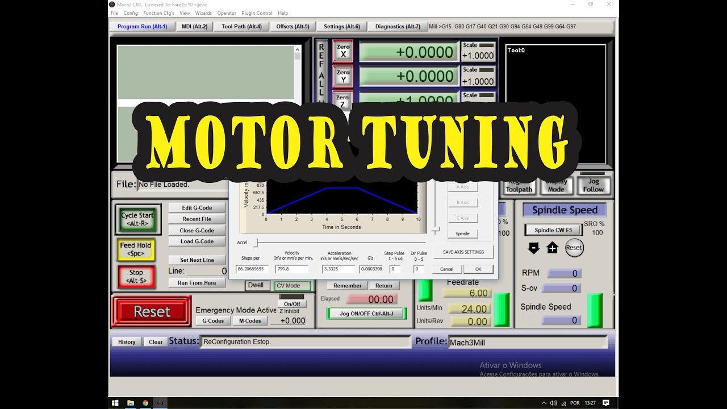727x409 pixels.
Task: Click Edit G-Code button
Action: (x=197, y=208)
